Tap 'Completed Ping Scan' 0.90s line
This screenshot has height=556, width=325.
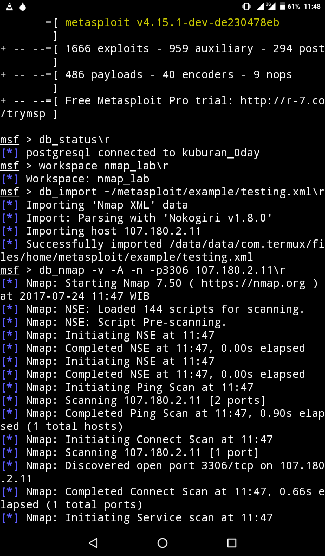pos(162,413)
